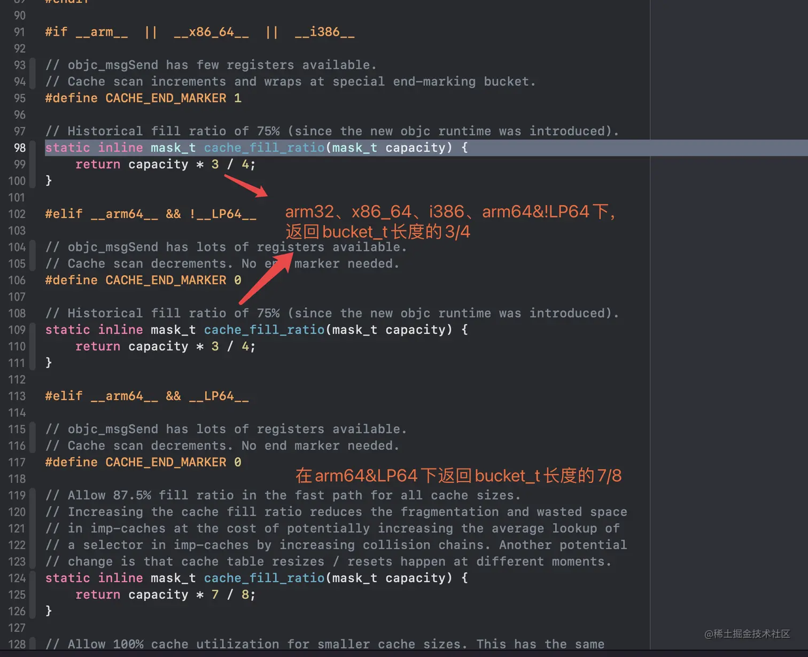Click 'mask_t capacity' parameter on line 124

tap(392, 578)
